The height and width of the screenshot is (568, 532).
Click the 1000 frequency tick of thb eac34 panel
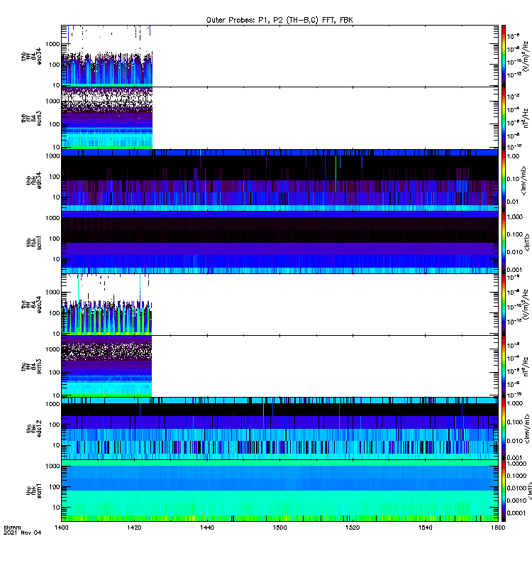[x=52, y=44]
